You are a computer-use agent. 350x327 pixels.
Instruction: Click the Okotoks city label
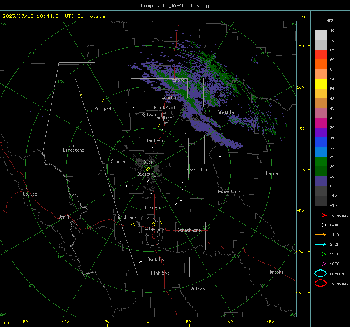point(156,259)
